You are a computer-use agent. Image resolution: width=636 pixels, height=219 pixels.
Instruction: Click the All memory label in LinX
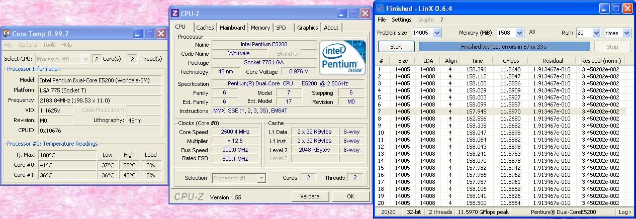click(532, 33)
